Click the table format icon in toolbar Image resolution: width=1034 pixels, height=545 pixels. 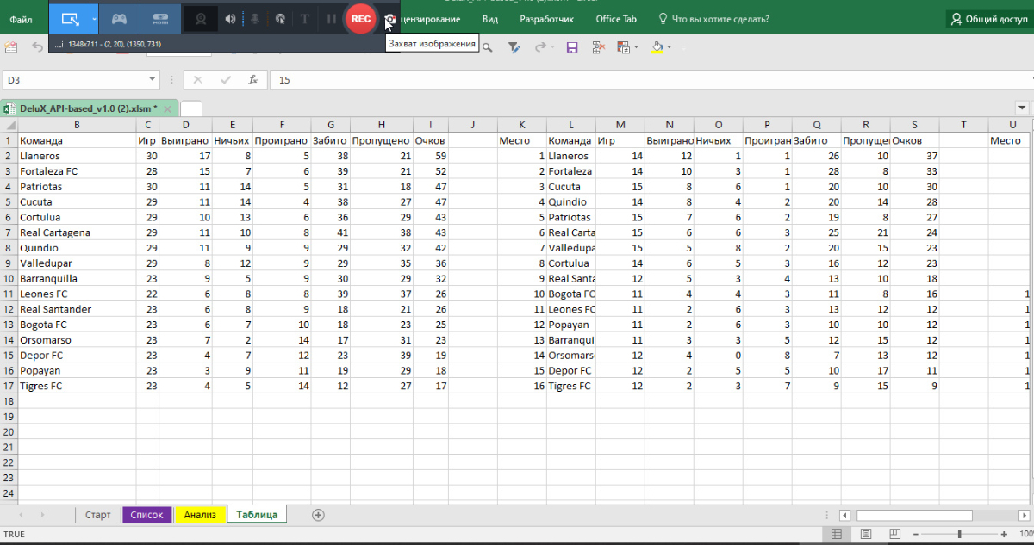[623, 47]
